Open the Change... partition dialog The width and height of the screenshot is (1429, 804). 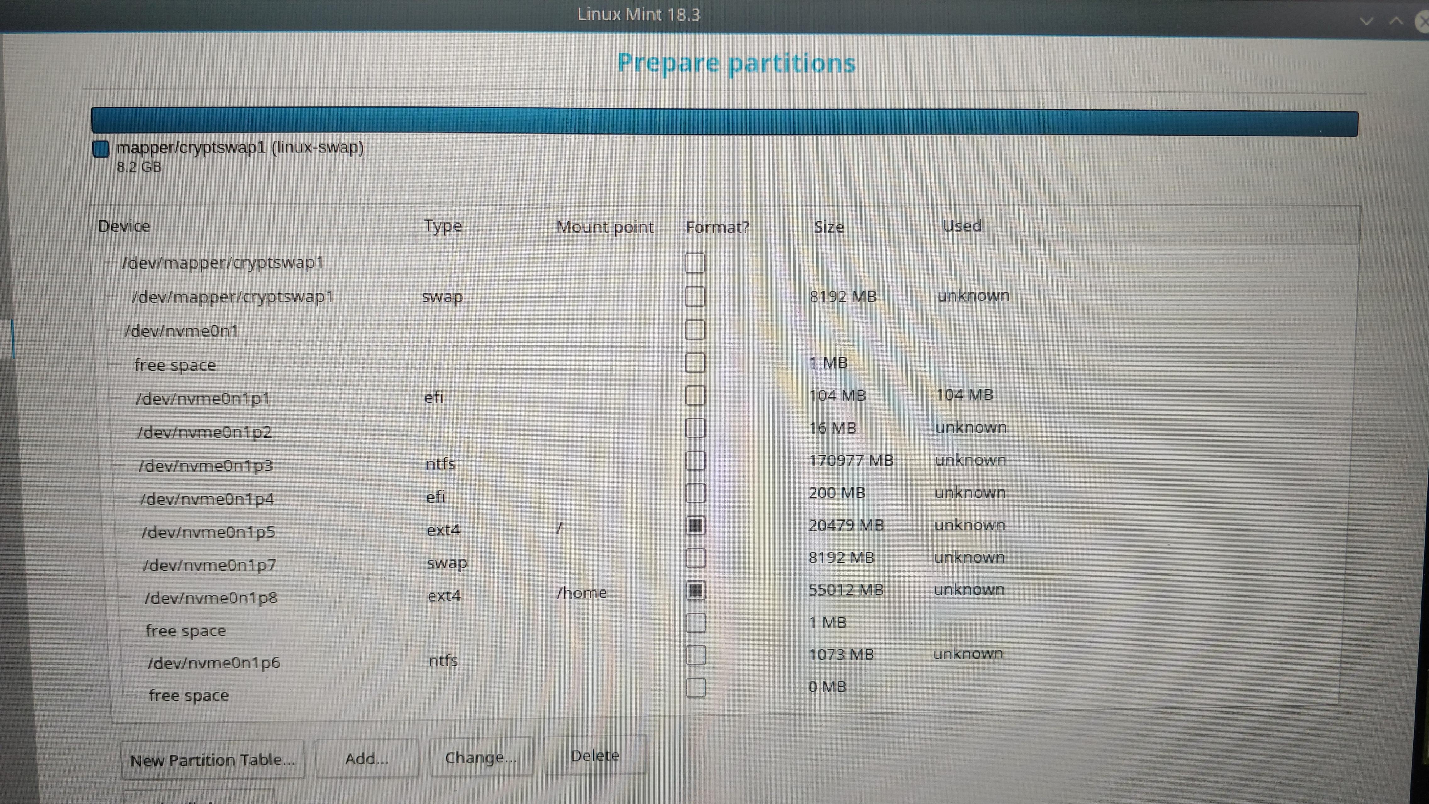480,757
